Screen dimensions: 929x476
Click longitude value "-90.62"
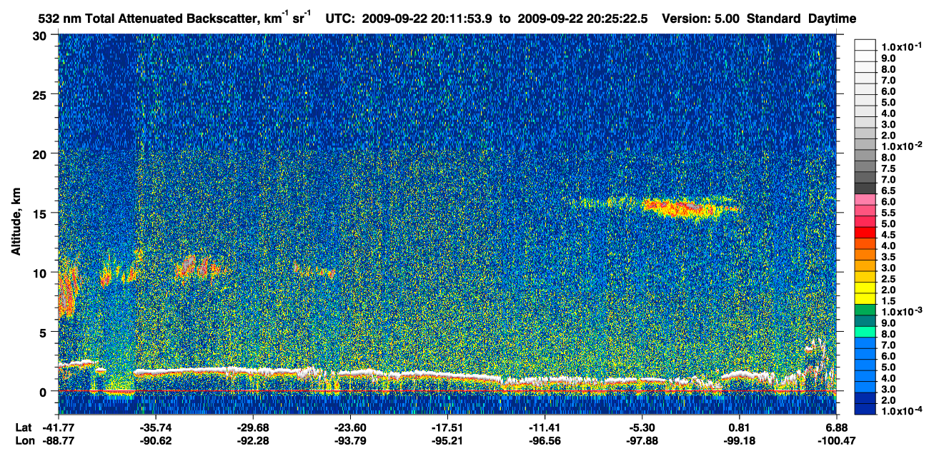(154, 440)
